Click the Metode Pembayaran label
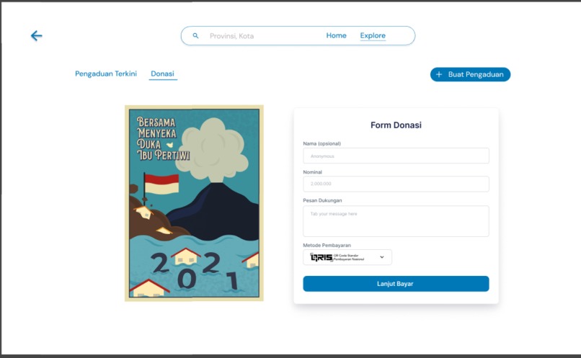The image size is (581, 358). (327, 245)
